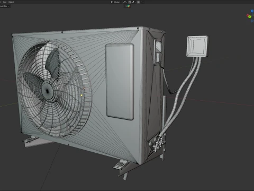Screen dimensions: 254x191
Task: Click the transform orientation icon
Action: point(112,2)
